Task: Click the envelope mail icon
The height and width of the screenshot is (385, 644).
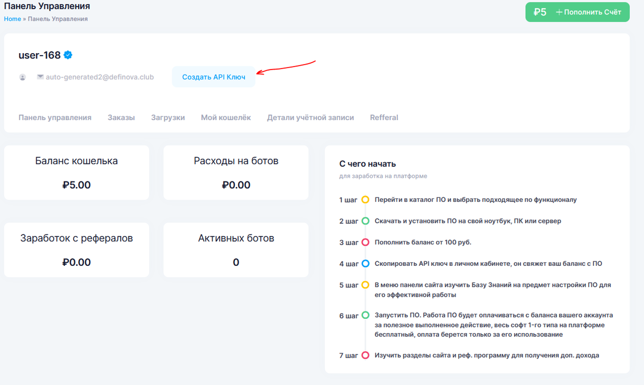Action: pyautogui.click(x=40, y=77)
